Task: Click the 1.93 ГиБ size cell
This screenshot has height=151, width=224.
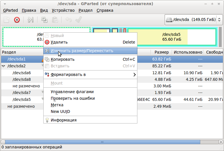Action: tap(163, 93)
